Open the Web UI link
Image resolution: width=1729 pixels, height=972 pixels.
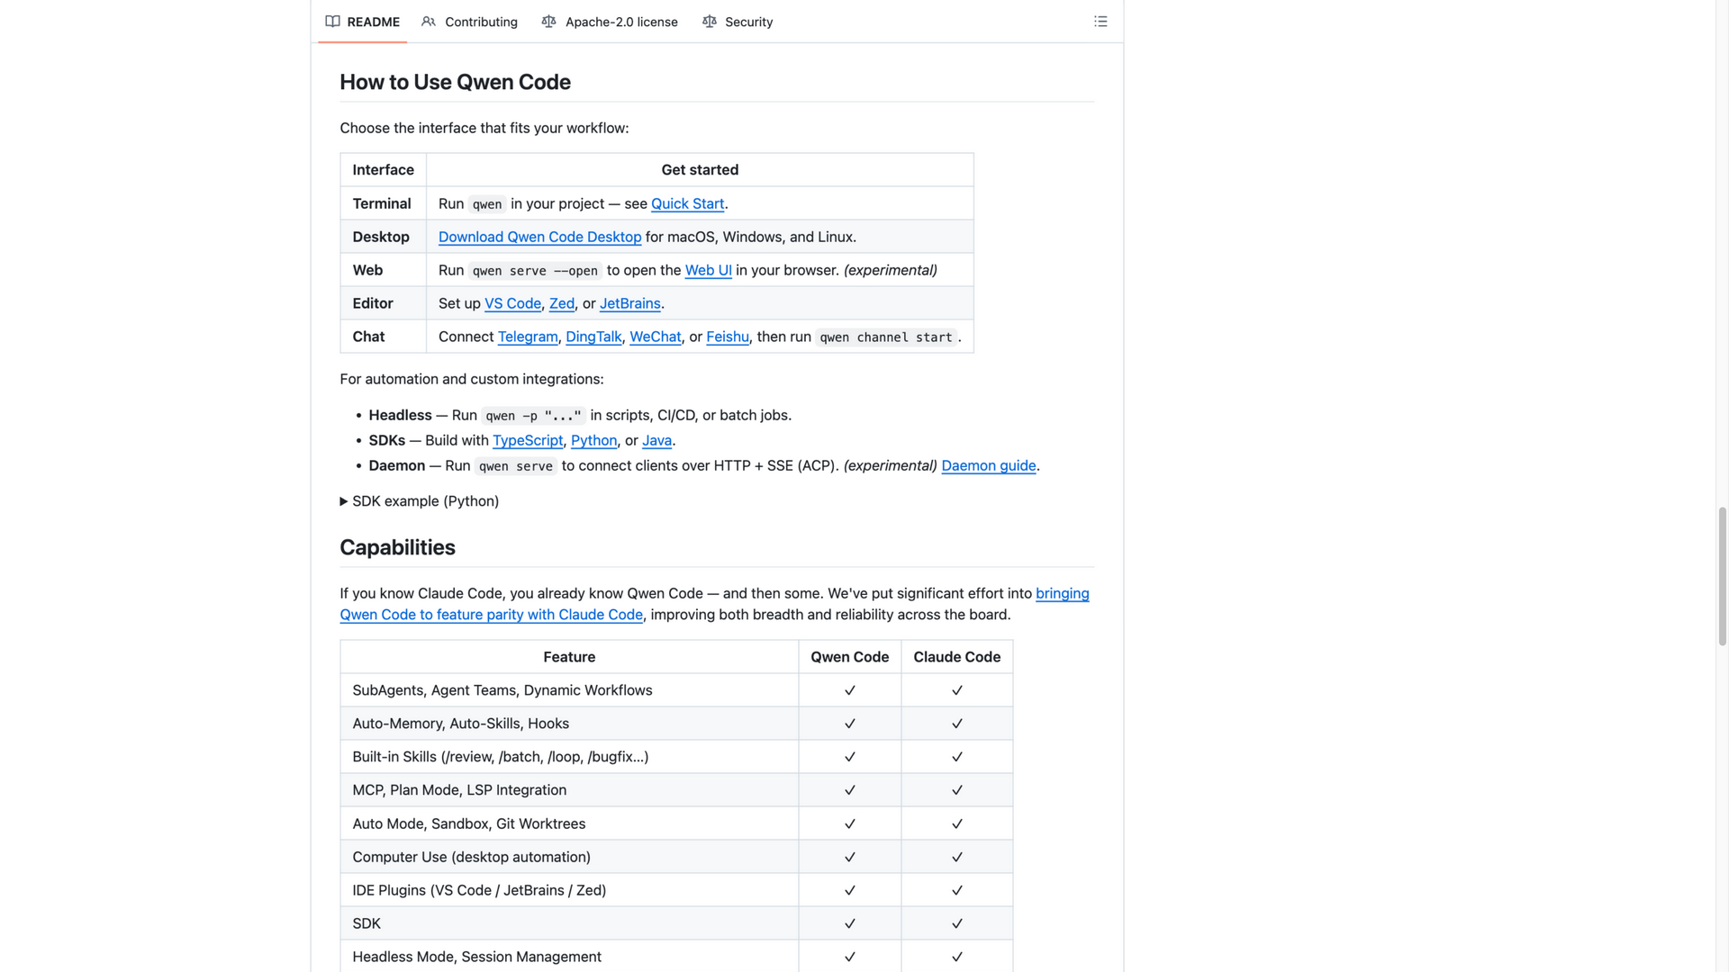[708, 270]
